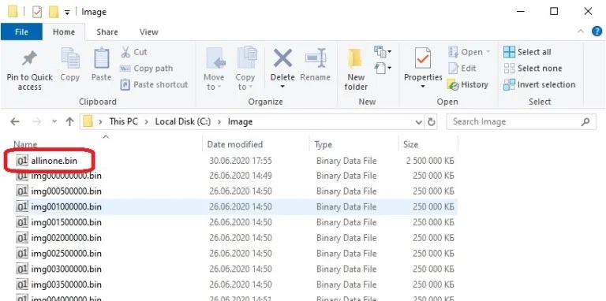Click the History command icon
The height and width of the screenshot is (301, 606).
click(453, 84)
